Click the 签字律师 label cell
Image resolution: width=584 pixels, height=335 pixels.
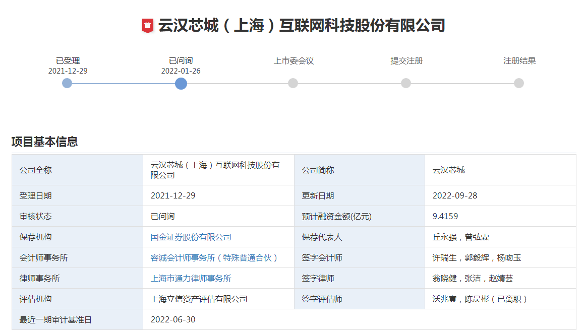pyautogui.click(x=360, y=278)
